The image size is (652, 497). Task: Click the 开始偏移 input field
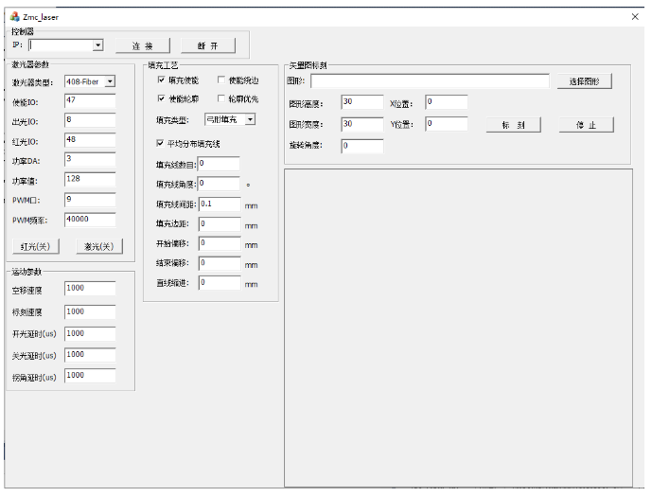(x=220, y=244)
